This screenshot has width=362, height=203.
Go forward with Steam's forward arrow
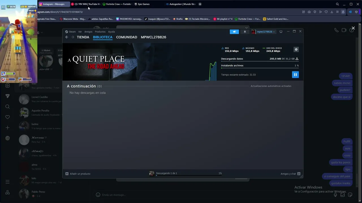tap(73, 37)
